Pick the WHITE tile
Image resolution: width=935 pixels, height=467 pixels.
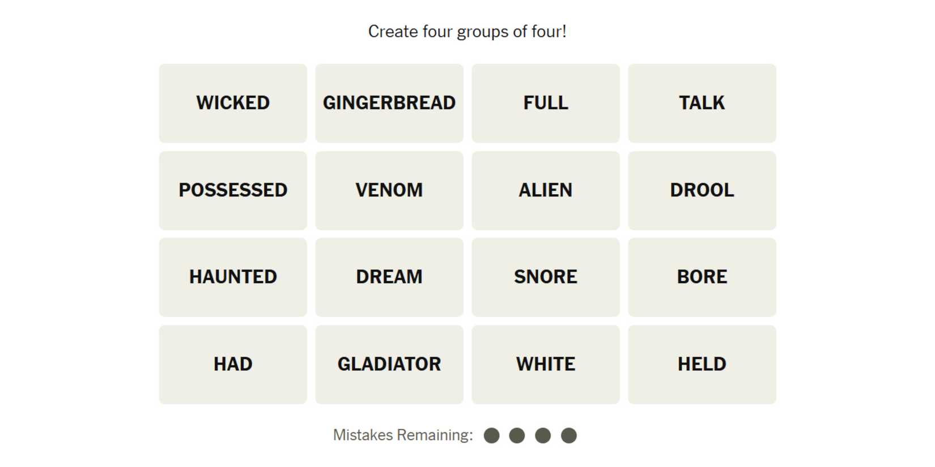coord(546,365)
